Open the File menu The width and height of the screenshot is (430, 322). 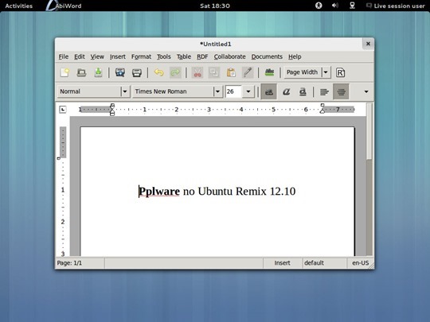tap(64, 56)
